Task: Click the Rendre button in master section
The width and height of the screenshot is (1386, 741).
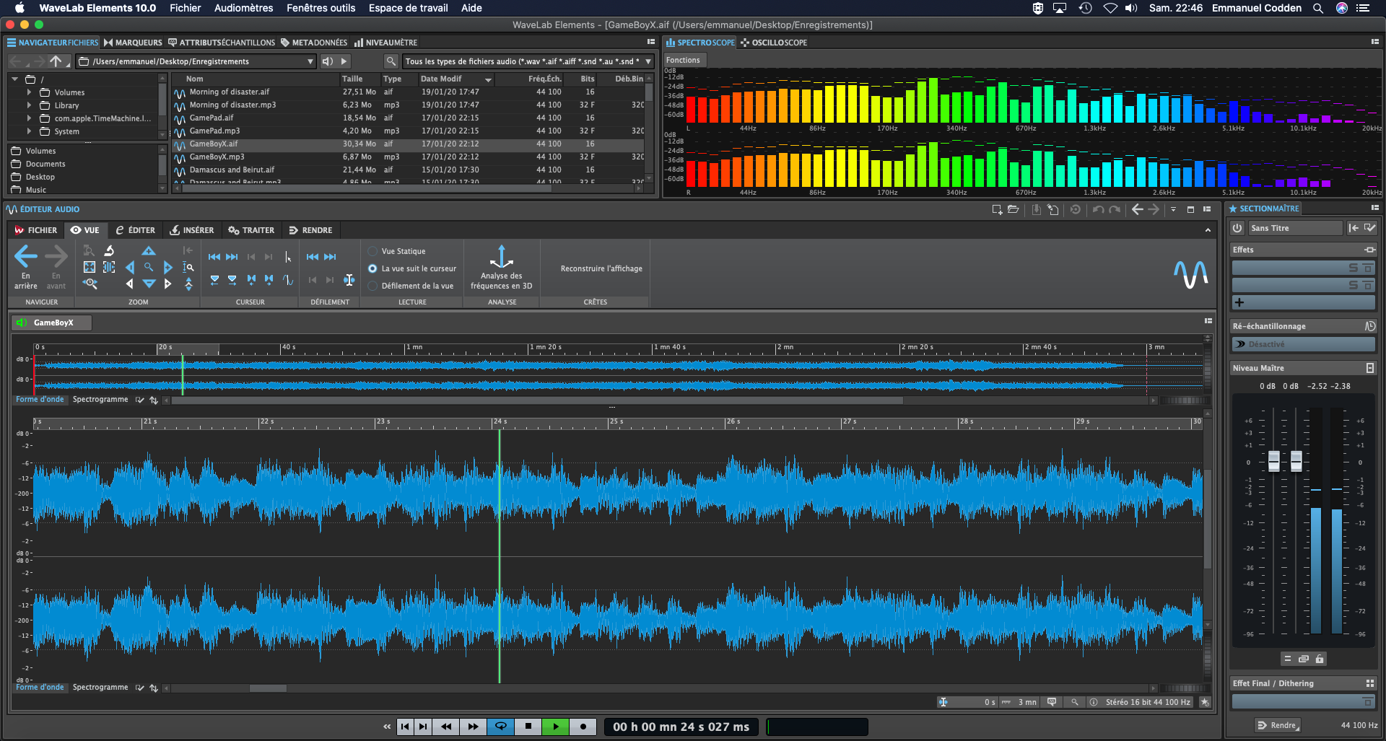Action: (1277, 725)
